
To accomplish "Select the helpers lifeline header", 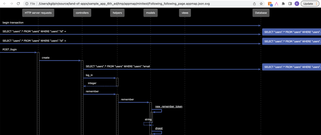I will [x=117, y=13].
